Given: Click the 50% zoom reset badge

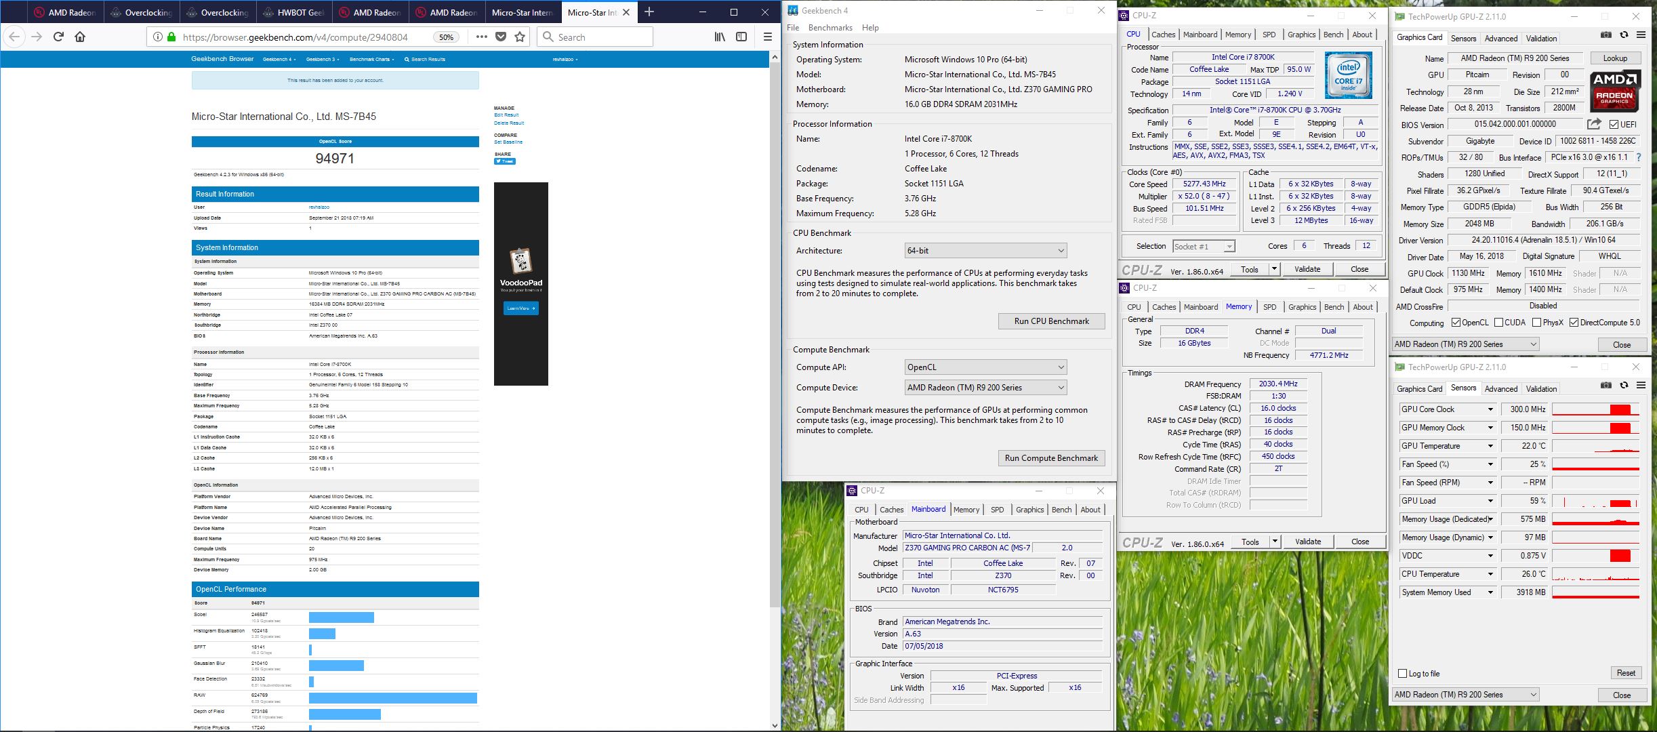Looking at the screenshot, I should [x=446, y=37].
